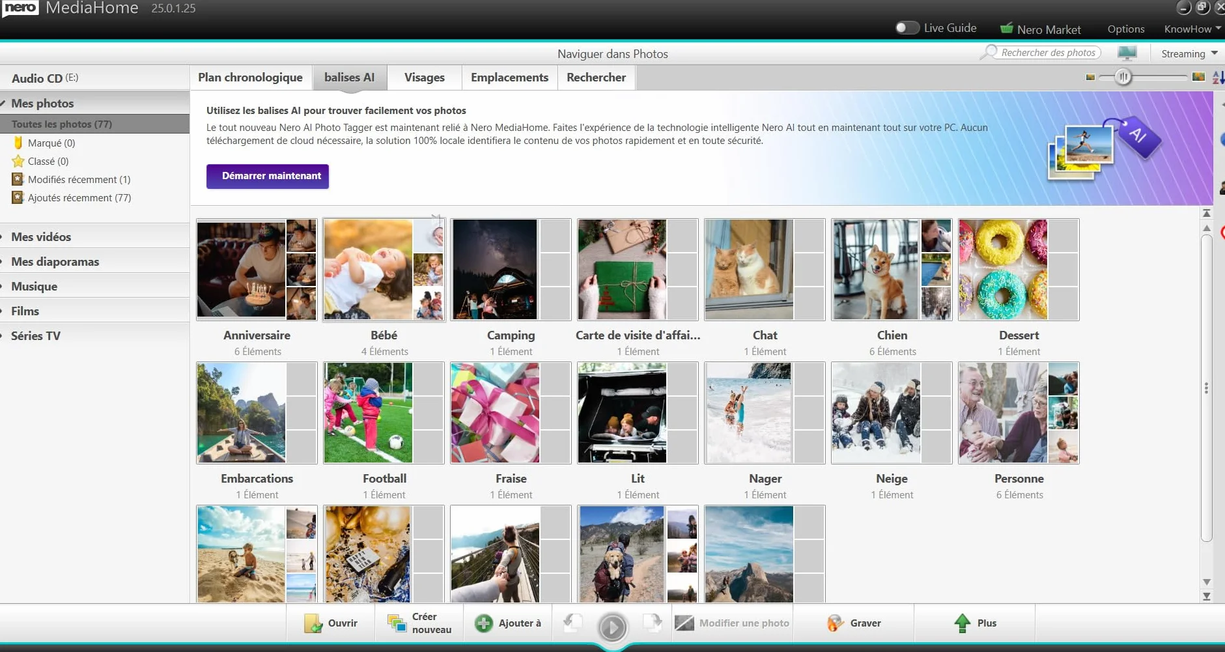The height and width of the screenshot is (652, 1225).
Task: Open the Anniversaire tag album
Action: 257,270
